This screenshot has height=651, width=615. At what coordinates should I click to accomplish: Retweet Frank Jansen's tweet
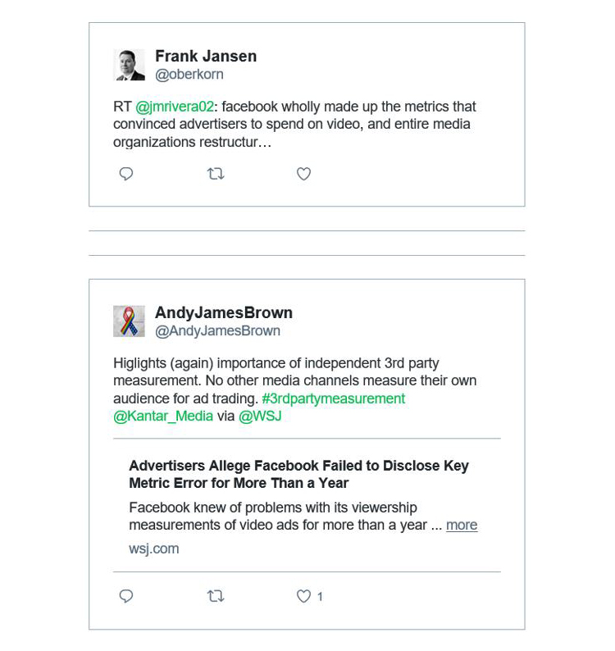[x=216, y=174]
